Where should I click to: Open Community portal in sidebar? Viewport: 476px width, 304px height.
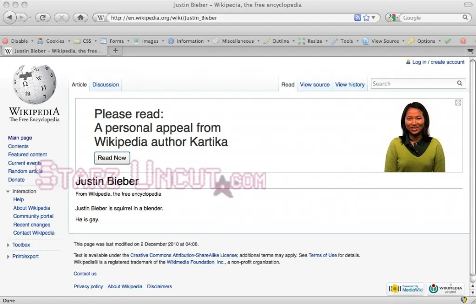coord(33,216)
